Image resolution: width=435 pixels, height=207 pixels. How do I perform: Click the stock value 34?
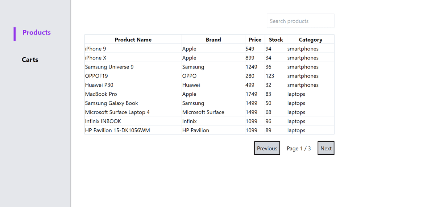[268, 58]
